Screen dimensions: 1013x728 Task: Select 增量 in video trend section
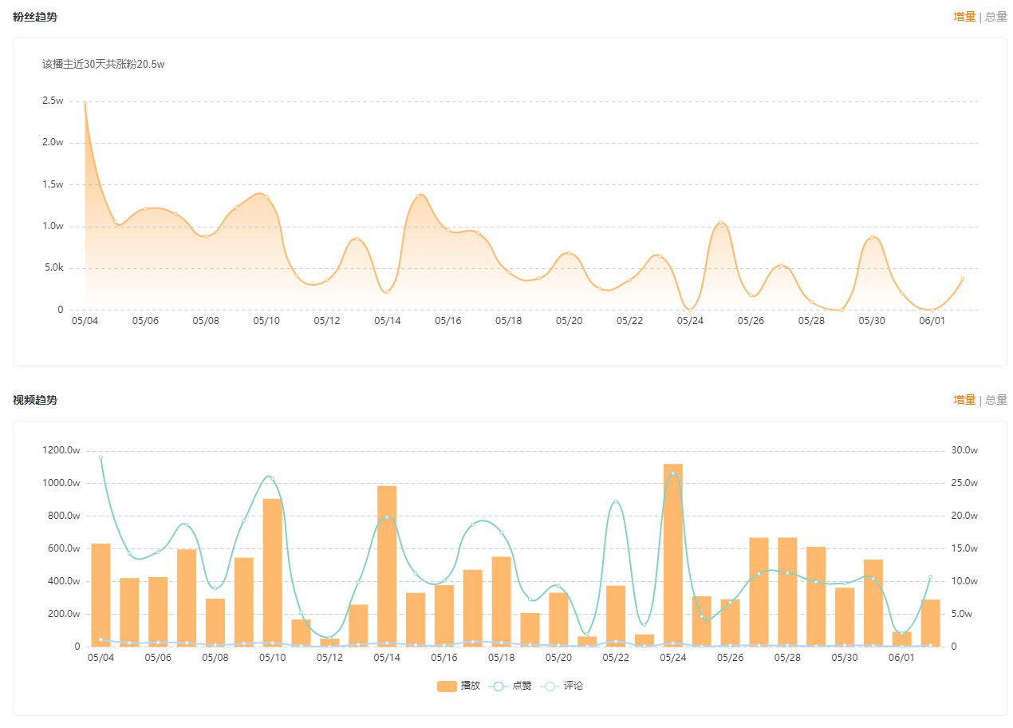965,400
